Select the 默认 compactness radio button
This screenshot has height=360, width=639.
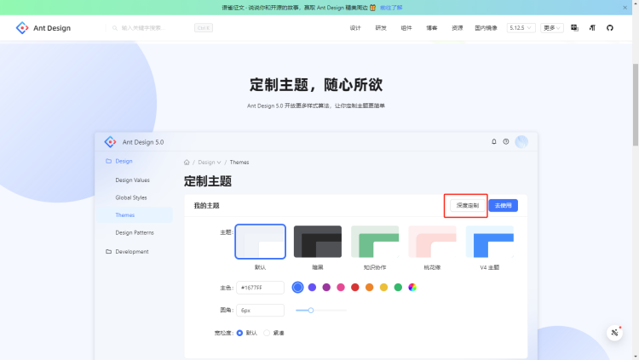pos(239,333)
